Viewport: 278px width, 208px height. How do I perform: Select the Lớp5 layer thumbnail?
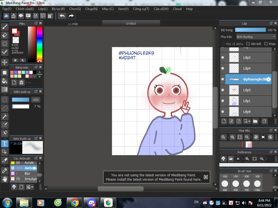(x=234, y=90)
